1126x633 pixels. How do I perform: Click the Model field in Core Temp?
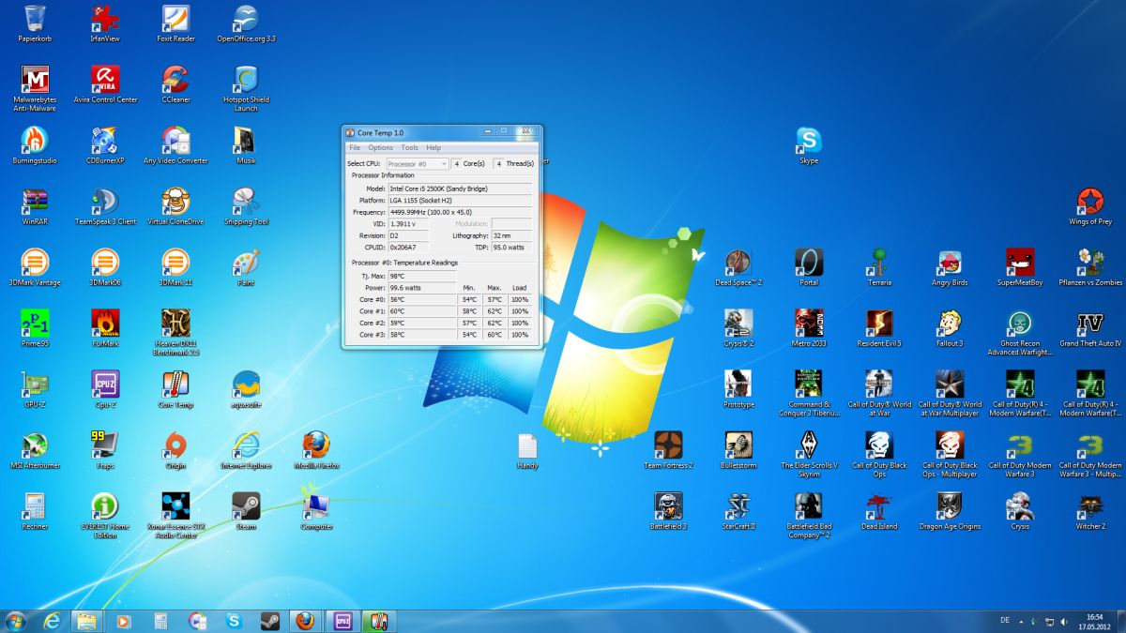tap(459, 188)
